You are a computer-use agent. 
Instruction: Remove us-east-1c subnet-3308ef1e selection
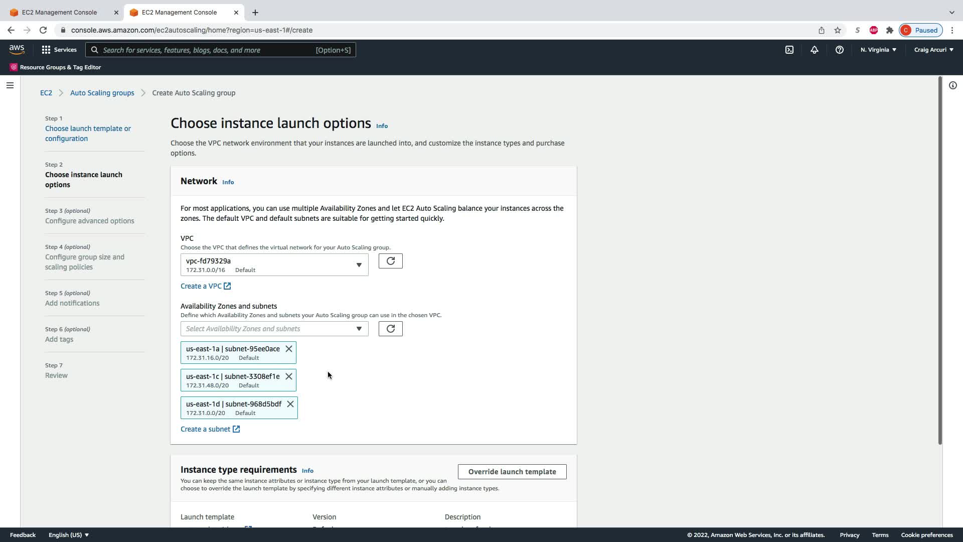pos(289,376)
